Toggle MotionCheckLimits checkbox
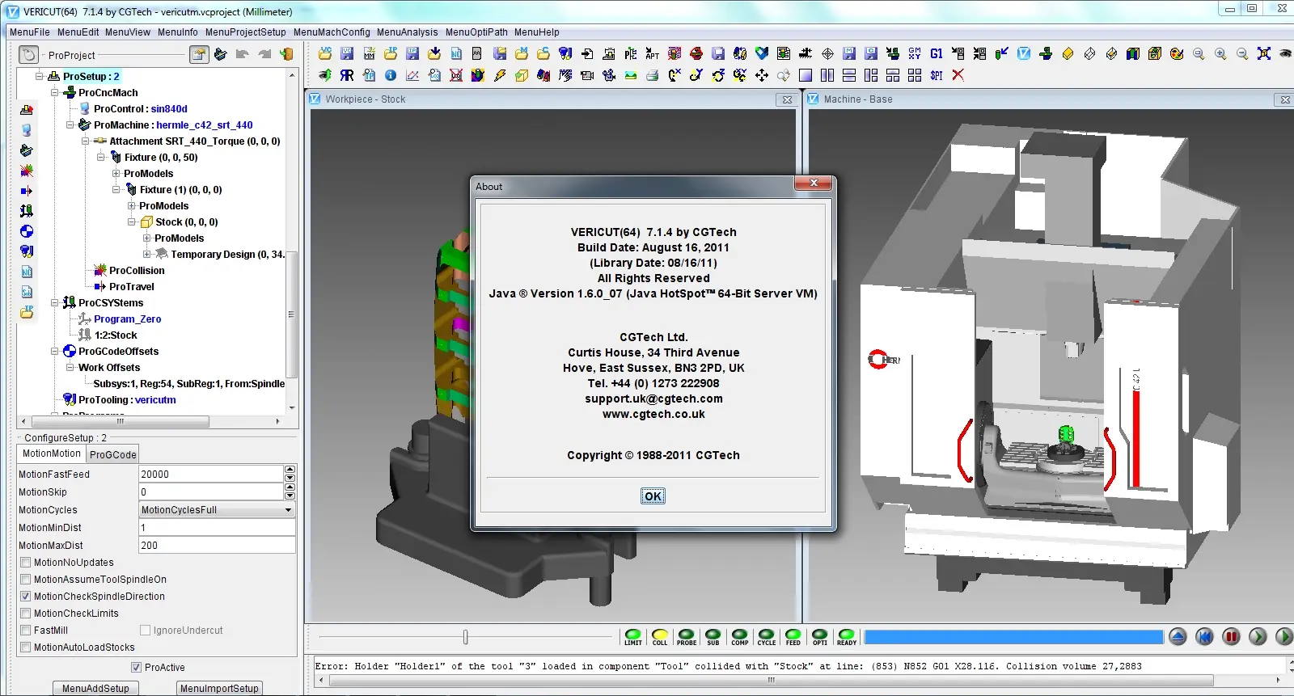The height and width of the screenshot is (696, 1294). pos(26,614)
